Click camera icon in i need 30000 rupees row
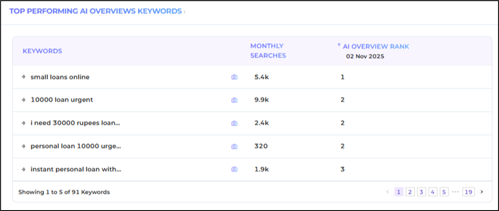The height and width of the screenshot is (211, 499). pyautogui.click(x=234, y=123)
